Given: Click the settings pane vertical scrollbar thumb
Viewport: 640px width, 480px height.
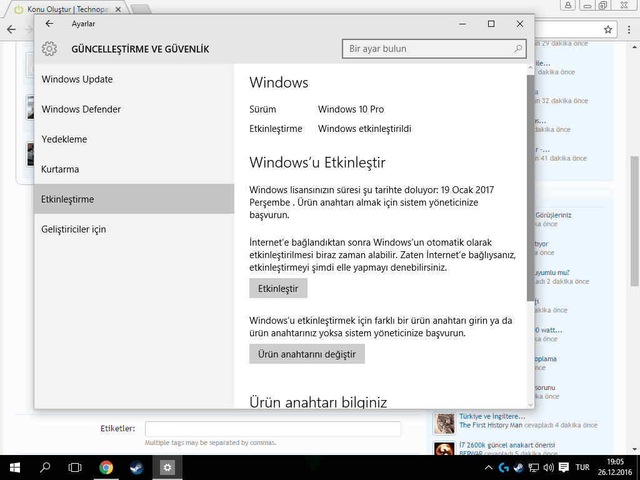Looking at the screenshot, I should coord(530,187).
